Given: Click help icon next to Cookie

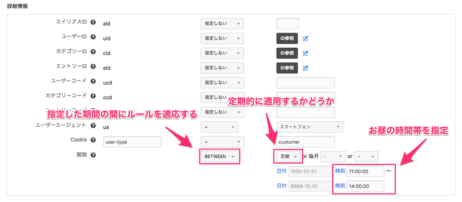Looking at the screenshot, I should coord(93,140).
